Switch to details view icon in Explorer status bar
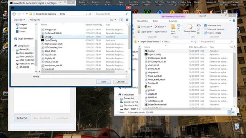The height and width of the screenshot is (138, 246). point(229,112)
